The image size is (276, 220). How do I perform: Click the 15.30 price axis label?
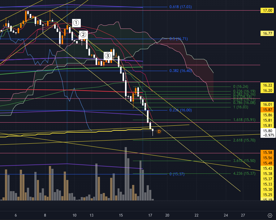[x=267, y=190]
